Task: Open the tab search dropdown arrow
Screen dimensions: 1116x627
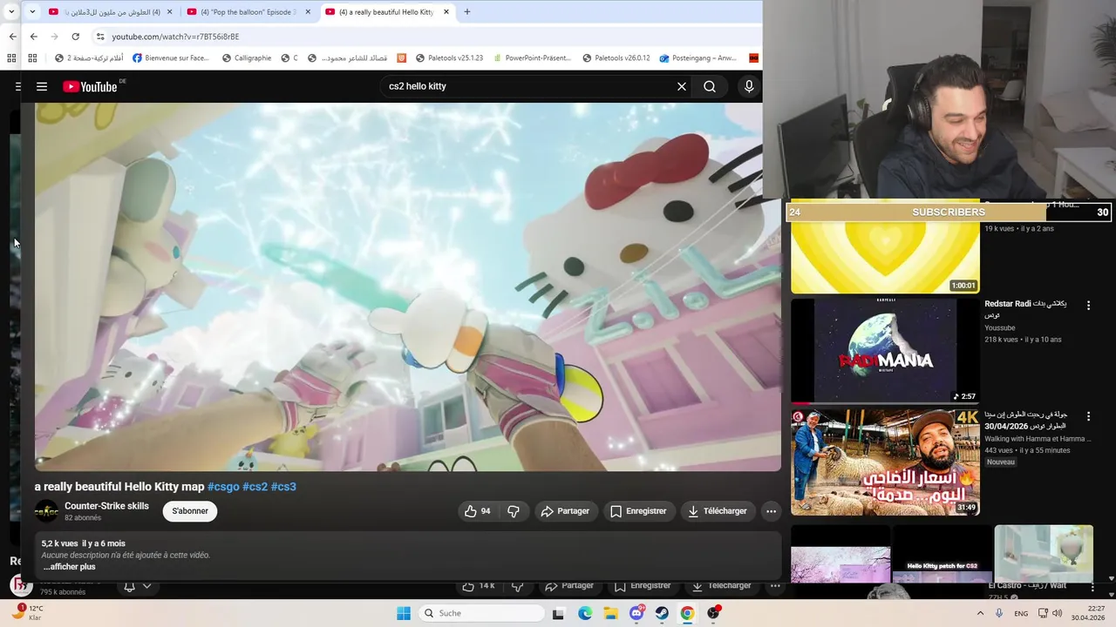Action: pyautogui.click(x=32, y=12)
